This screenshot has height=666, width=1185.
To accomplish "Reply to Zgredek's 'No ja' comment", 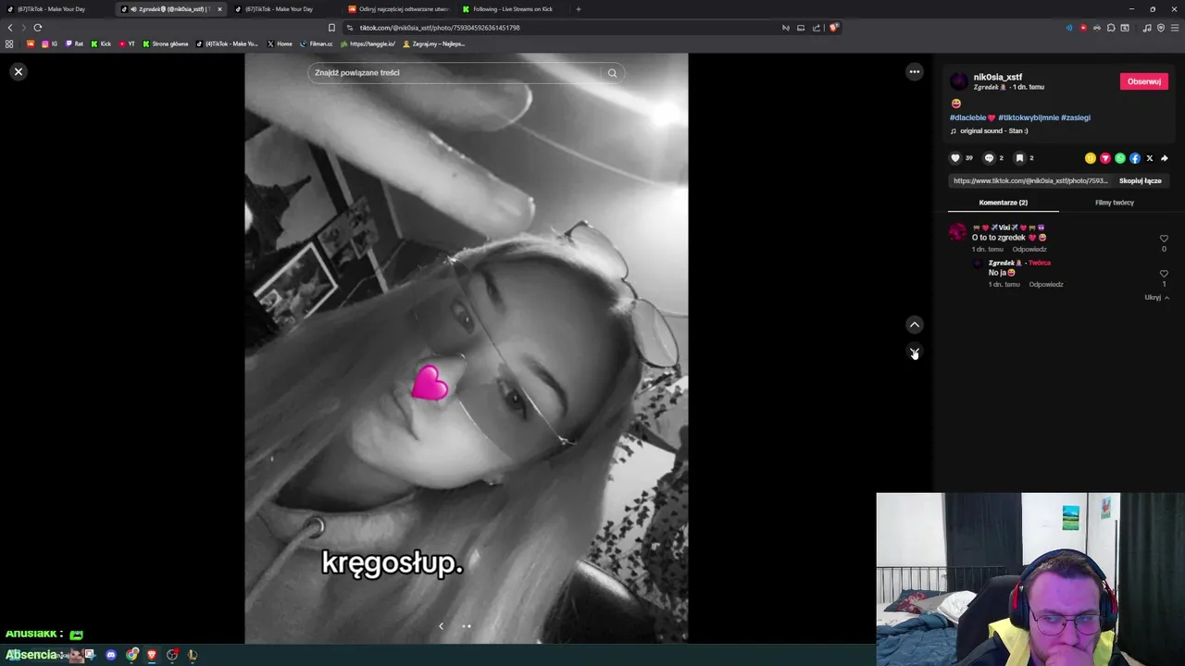I will pos(1046,285).
